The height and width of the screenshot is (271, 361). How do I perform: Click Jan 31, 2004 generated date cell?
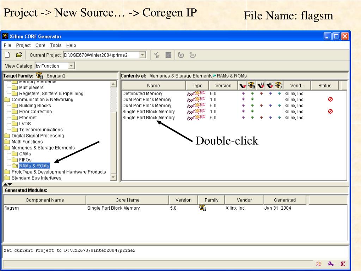click(278, 208)
